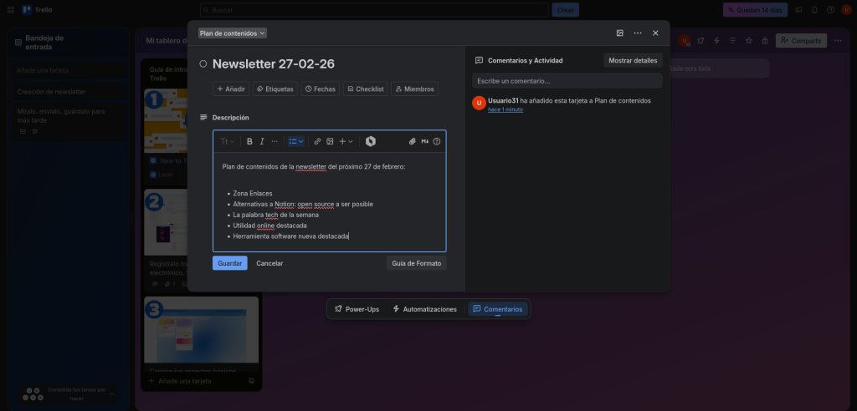
Task: Switch to the Power-Ups tab
Action: (x=357, y=309)
